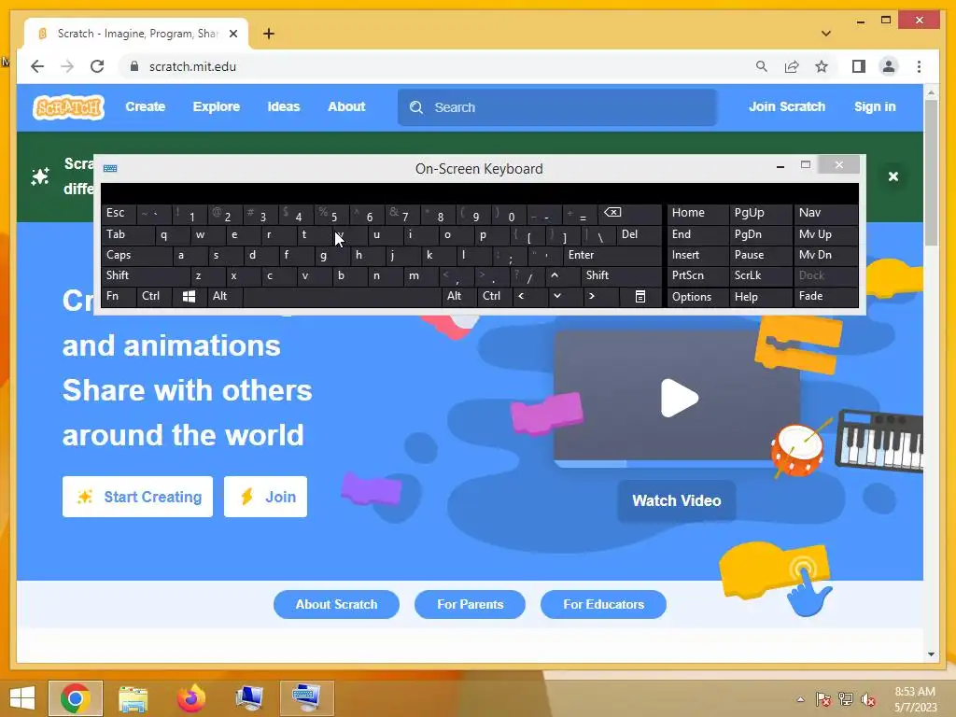Click Watch Video button
The height and width of the screenshot is (717, 956).
tap(676, 500)
